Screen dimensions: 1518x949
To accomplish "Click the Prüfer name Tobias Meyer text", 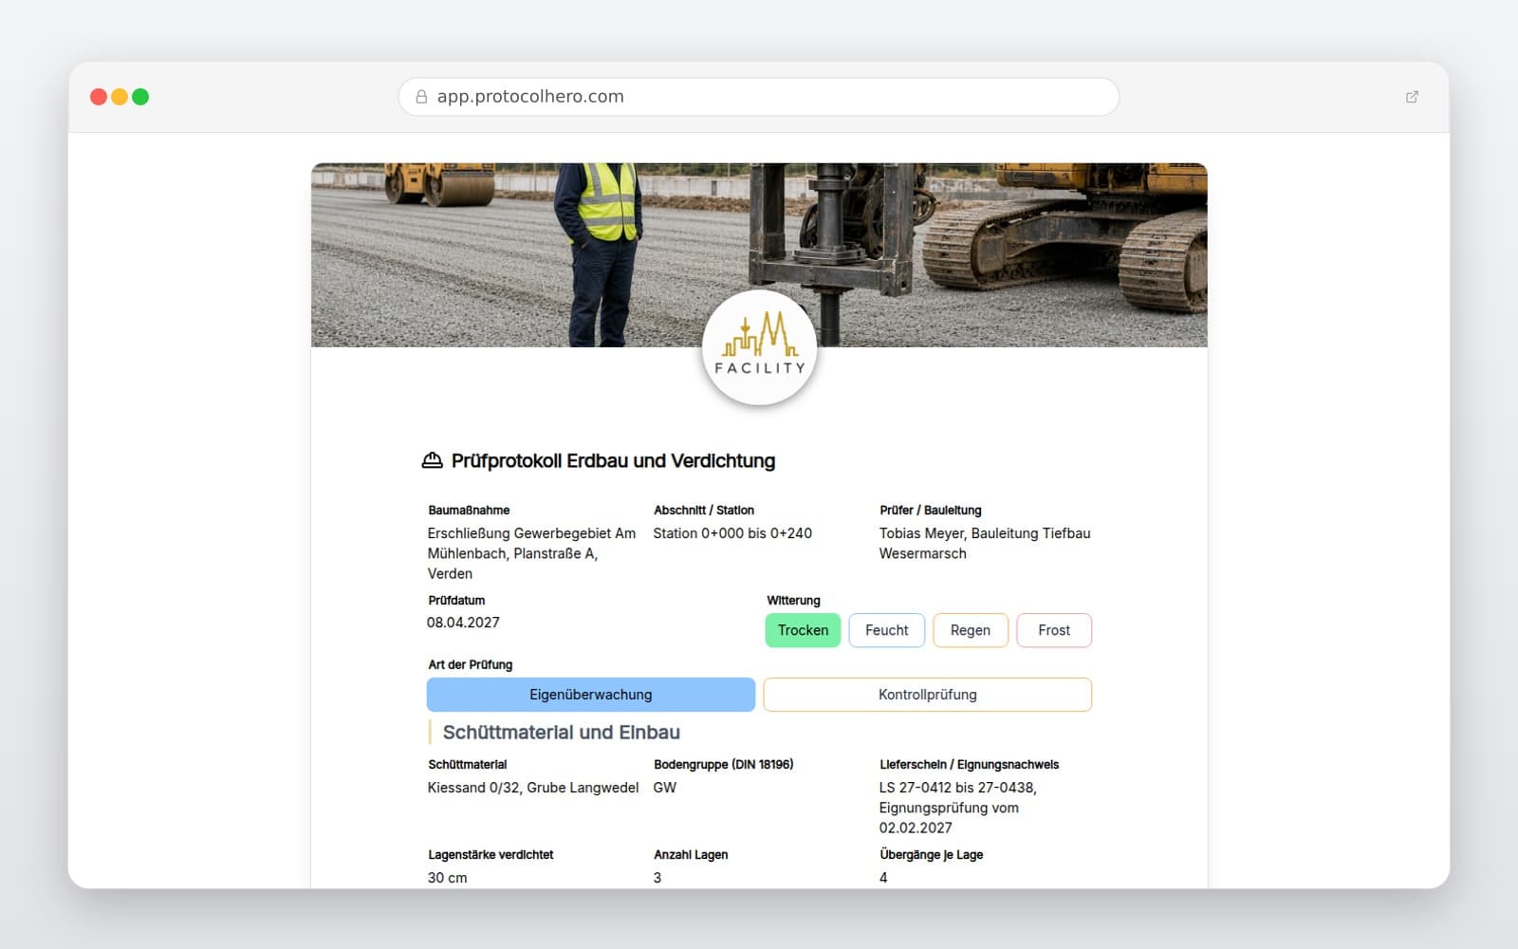I will [985, 543].
